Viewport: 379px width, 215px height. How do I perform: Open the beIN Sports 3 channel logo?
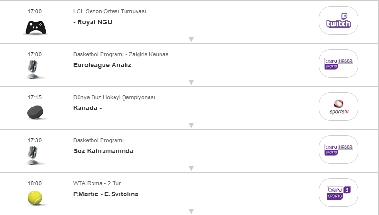[x=338, y=193]
